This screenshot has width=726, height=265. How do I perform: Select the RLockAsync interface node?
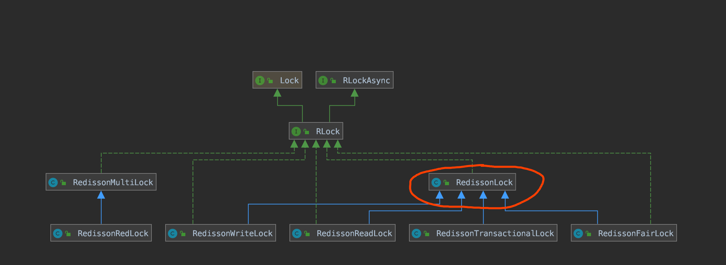tap(354, 80)
